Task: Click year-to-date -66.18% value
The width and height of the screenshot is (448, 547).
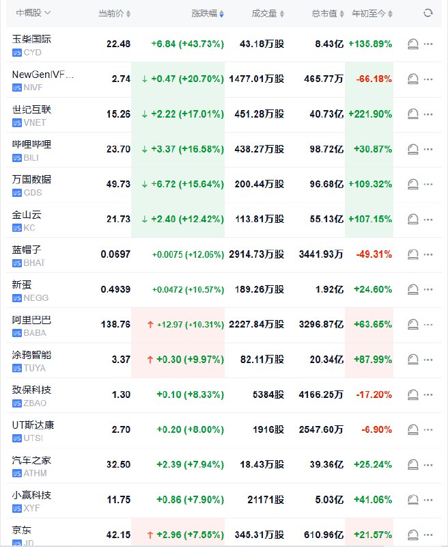Action: (374, 79)
